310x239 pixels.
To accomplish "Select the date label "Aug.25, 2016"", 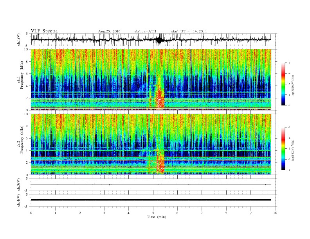I will pyautogui.click(x=109, y=31).
